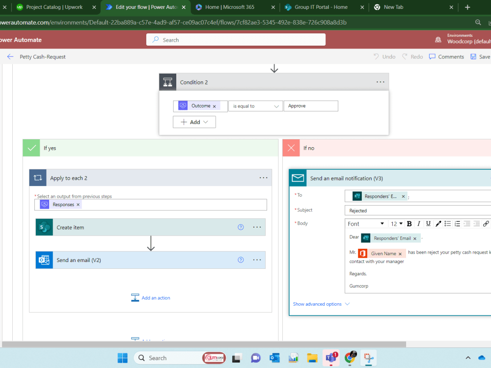Remove Responders' Email token in body

415,239
